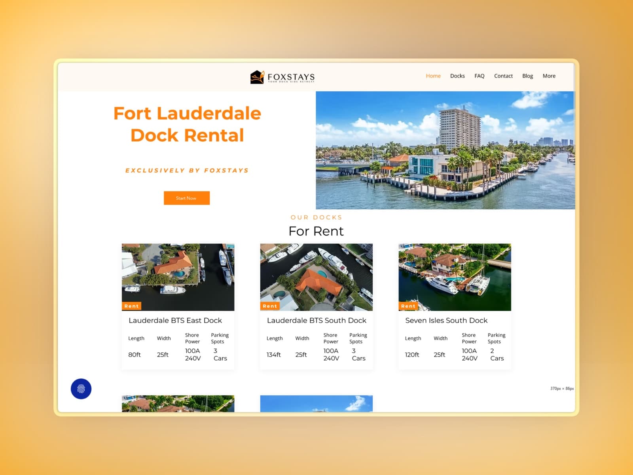Click the Foxstays fox logo icon
The height and width of the screenshot is (475, 633).
257,77
